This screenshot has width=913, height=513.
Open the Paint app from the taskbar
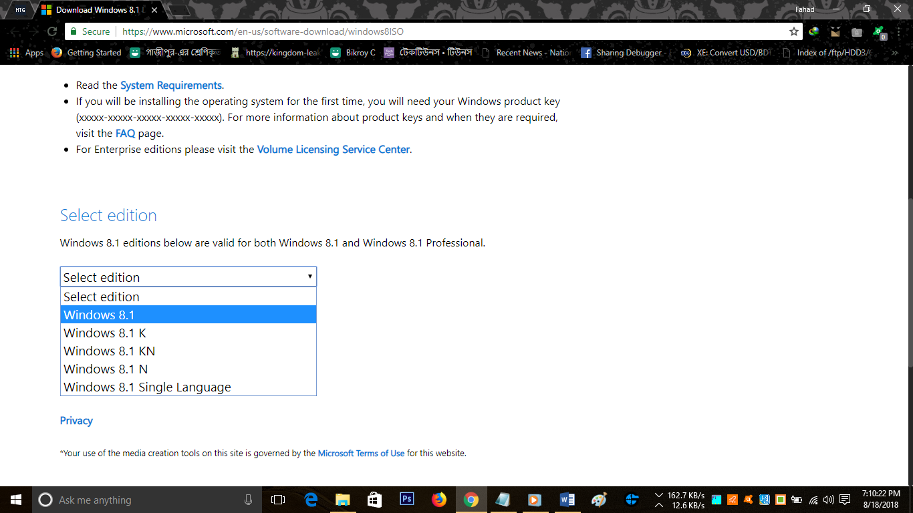(599, 500)
